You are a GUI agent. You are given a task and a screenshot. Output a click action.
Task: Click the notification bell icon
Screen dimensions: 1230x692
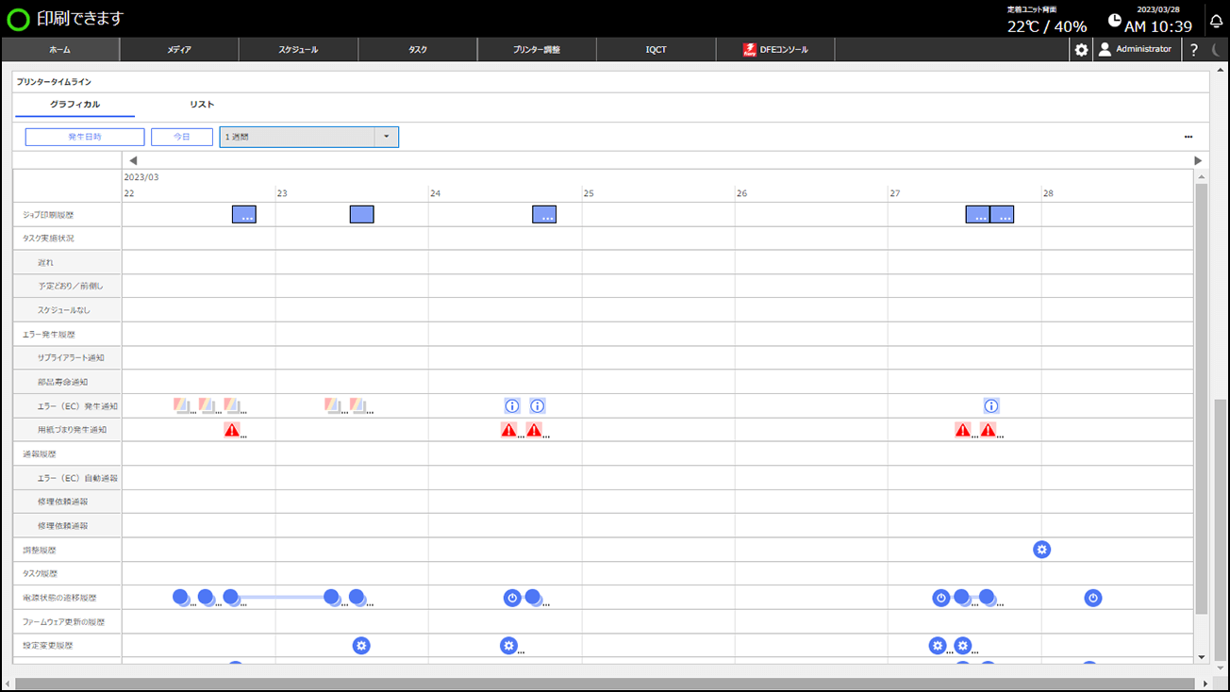pos(1216,22)
